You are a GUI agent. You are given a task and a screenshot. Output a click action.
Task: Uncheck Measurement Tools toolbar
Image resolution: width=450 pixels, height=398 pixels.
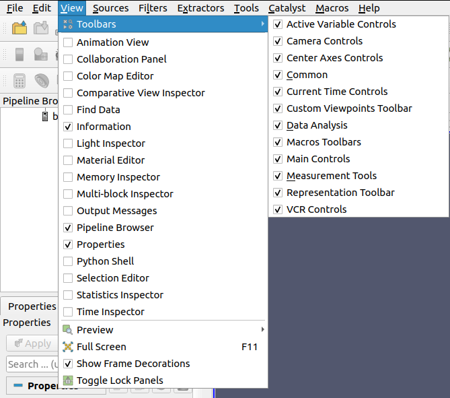pos(278,176)
